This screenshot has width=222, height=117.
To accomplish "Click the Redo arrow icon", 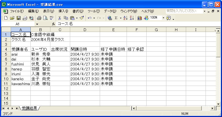I will point(99,18).
